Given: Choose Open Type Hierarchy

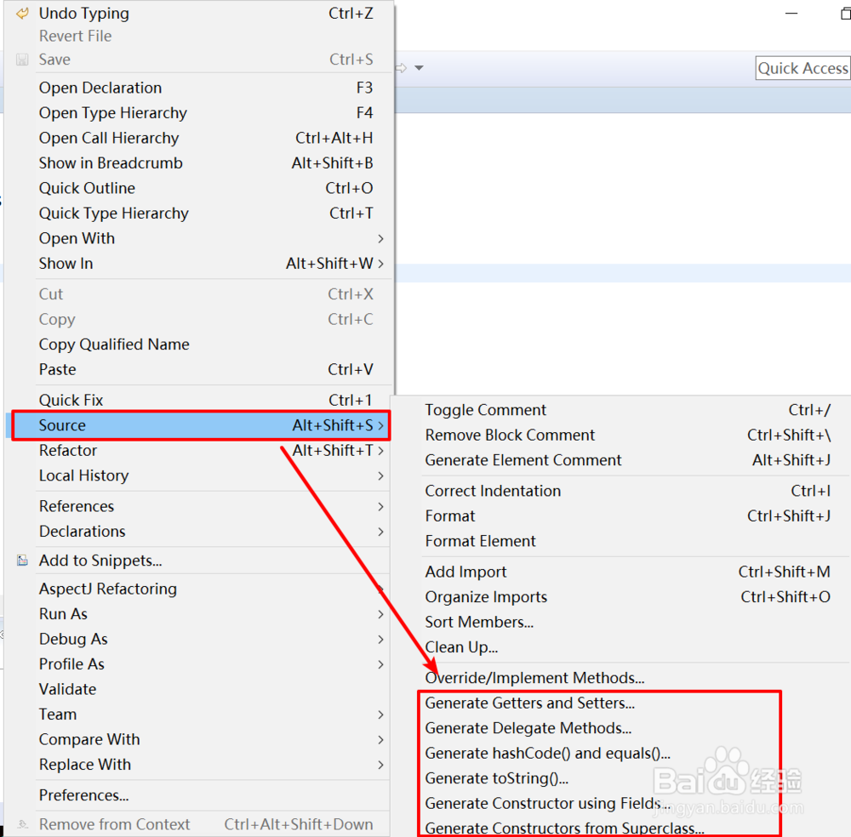Looking at the screenshot, I should [x=199, y=113].
